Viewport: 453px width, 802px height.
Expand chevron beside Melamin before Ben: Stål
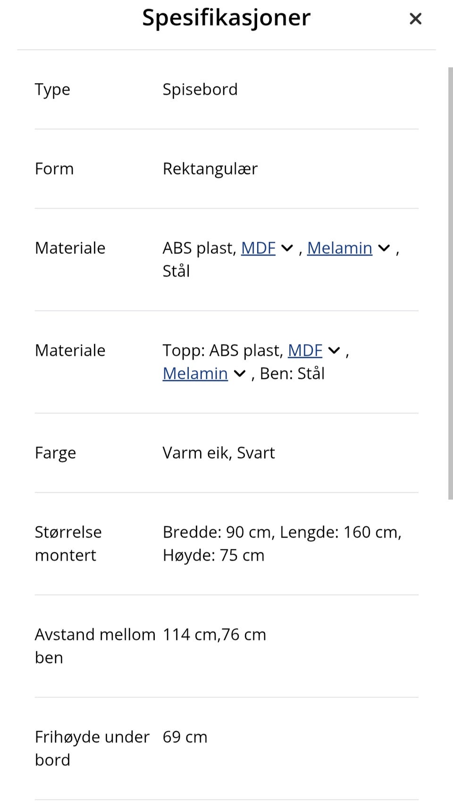click(240, 374)
